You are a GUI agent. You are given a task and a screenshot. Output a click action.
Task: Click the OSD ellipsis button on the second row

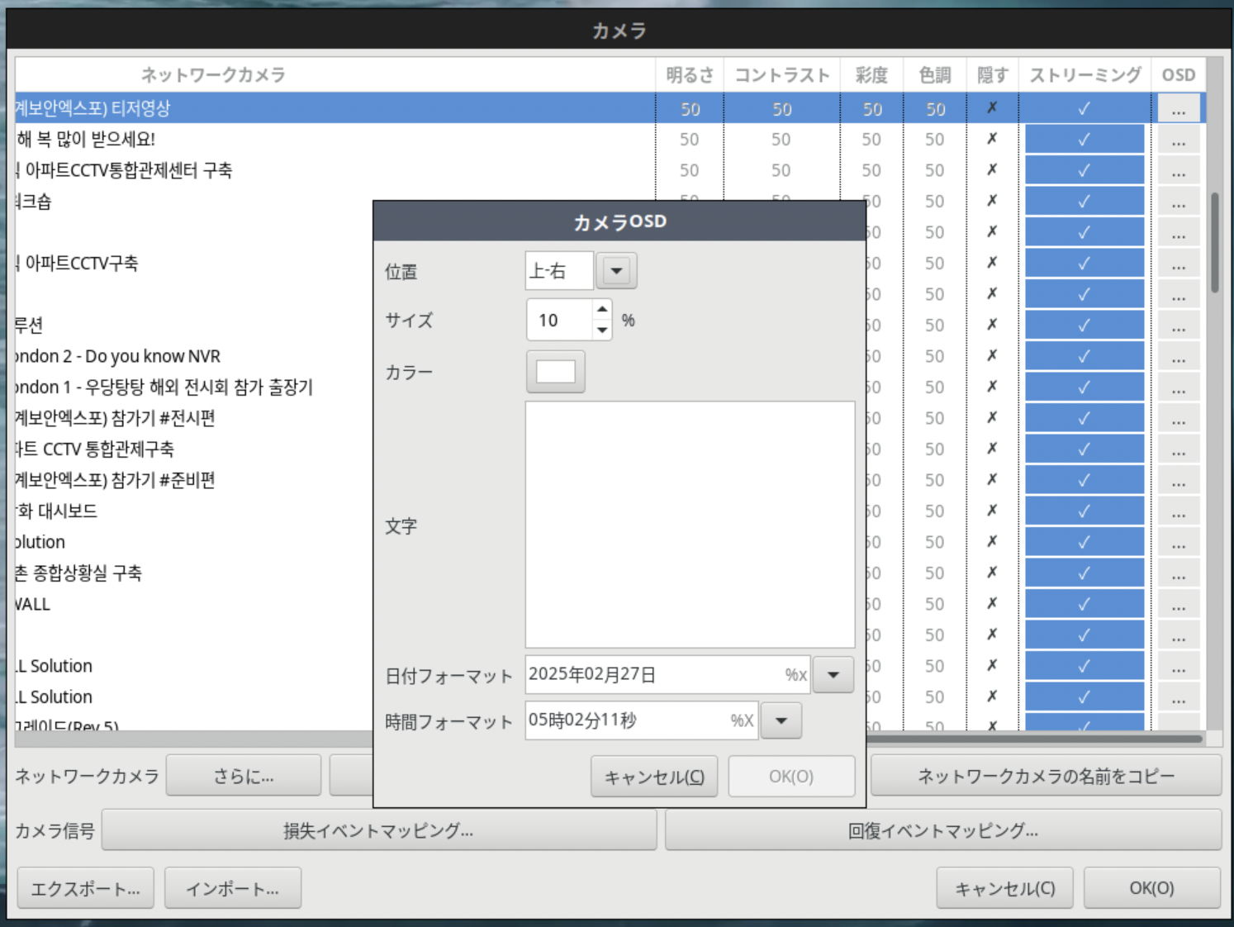tap(1178, 140)
